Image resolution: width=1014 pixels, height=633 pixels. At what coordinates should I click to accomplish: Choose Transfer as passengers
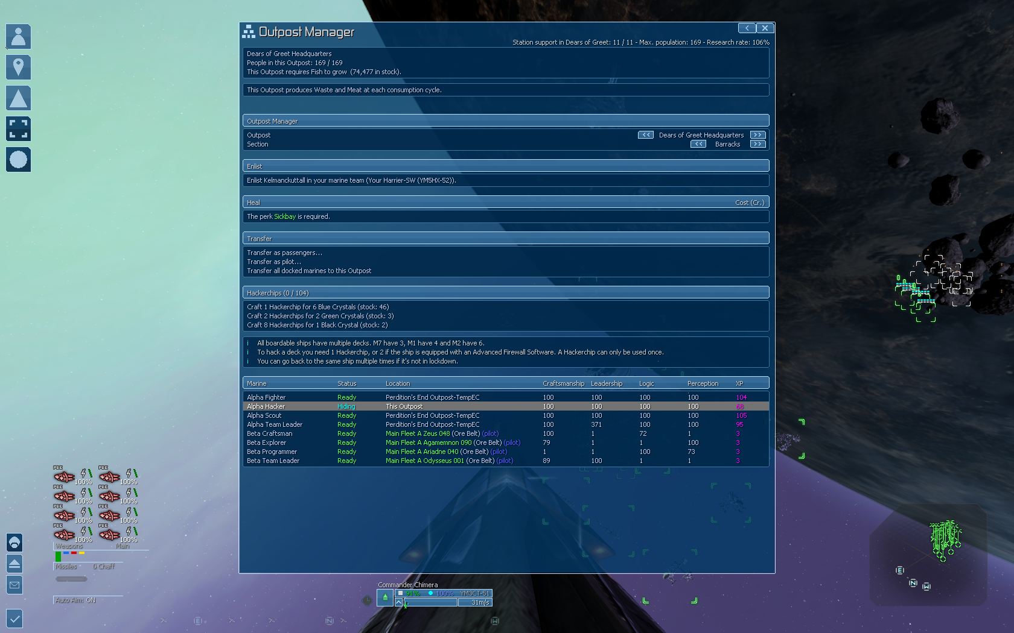pos(284,253)
